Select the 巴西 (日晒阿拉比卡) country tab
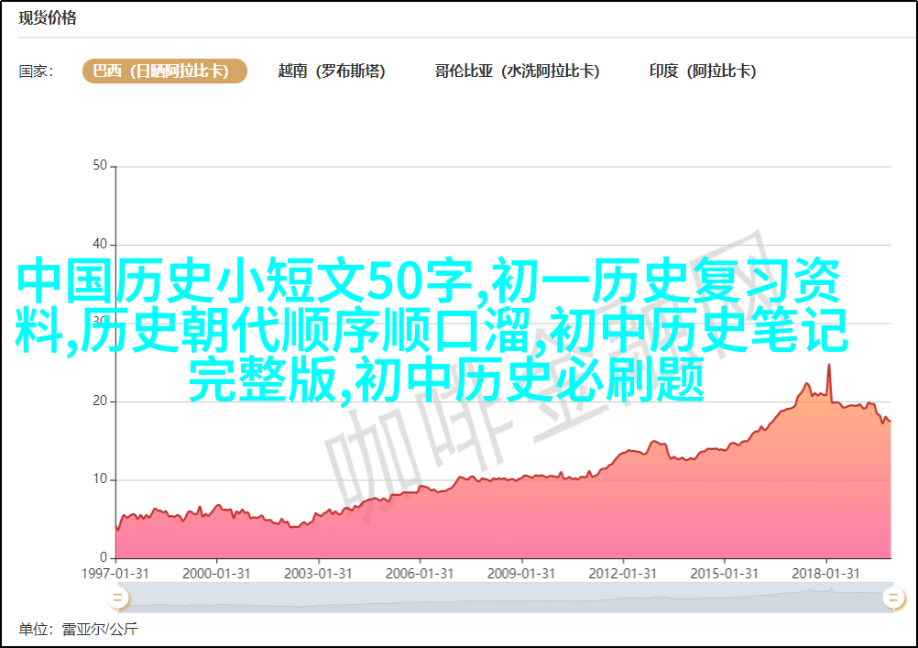This screenshot has width=918, height=648. 165,71
